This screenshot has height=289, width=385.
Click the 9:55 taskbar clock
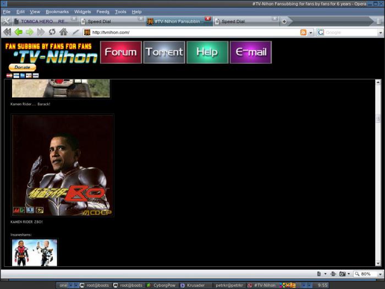coord(323,285)
